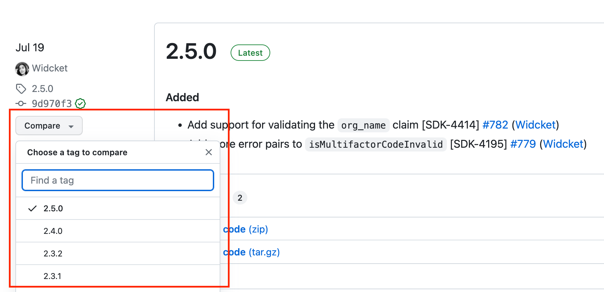This screenshot has height=292, width=604.
Task: Click the Compare dropdown caret arrow
Action: coord(71,127)
